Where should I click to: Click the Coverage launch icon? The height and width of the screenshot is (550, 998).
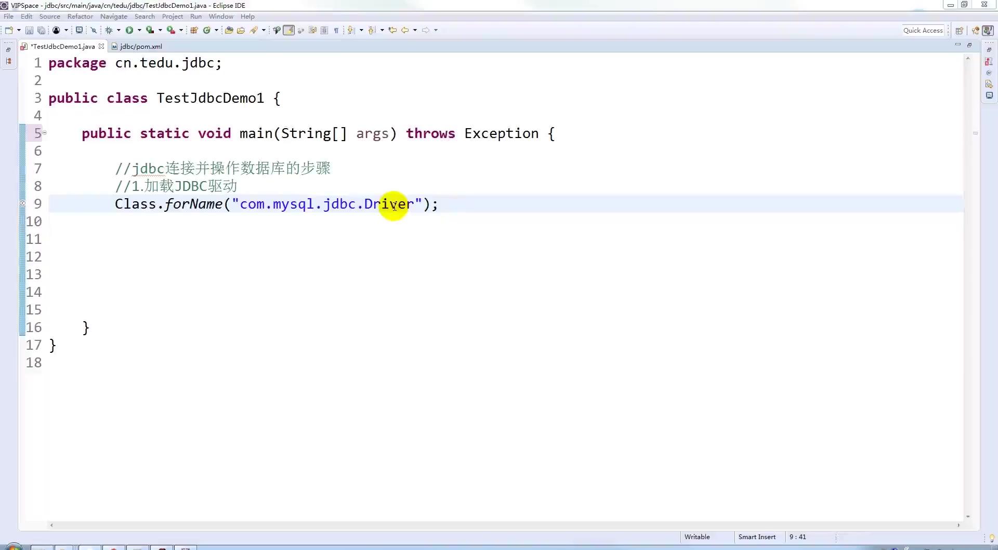click(x=150, y=30)
